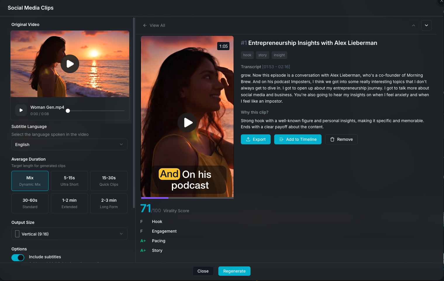
Task: Click the Hook score row
Action: click(151, 222)
